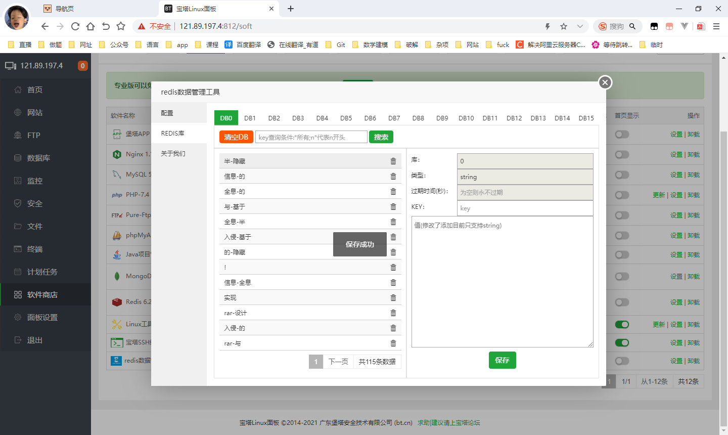Open 软件商店 in left sidebar
Image resolution: width=728 pixels, height=435 pixels.
(42, 294)
